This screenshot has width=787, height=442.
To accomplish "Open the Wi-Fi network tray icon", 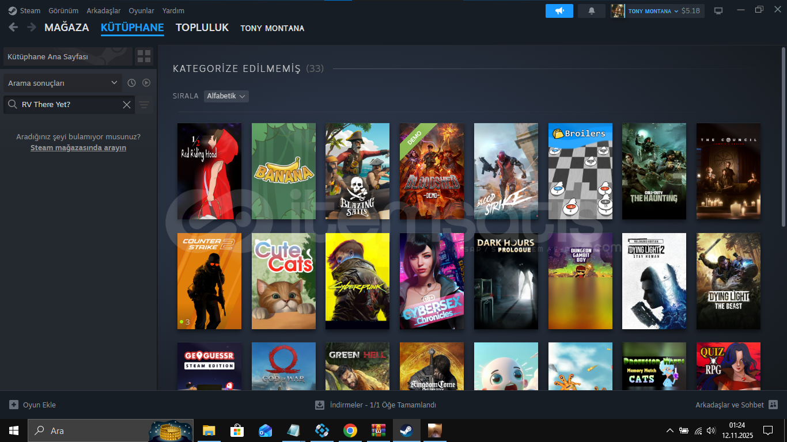I will 698,430.
